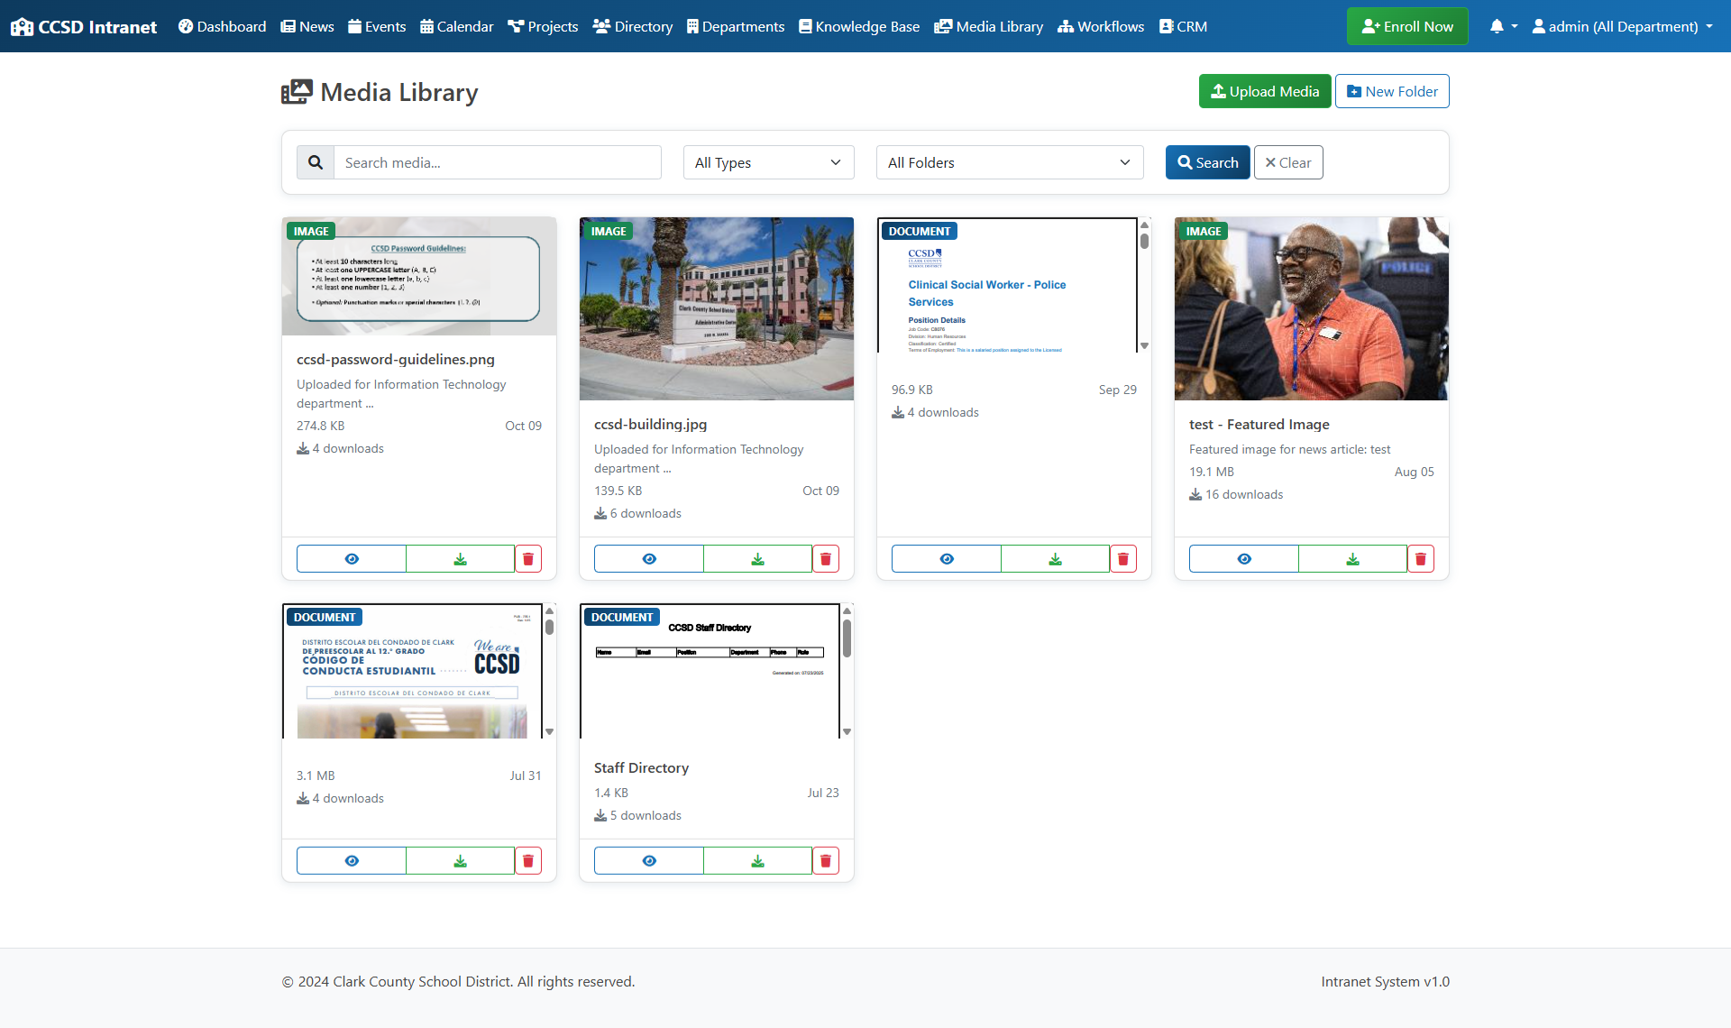
Task: Delete the Spanish conduct code document
Action: point(528,861)
